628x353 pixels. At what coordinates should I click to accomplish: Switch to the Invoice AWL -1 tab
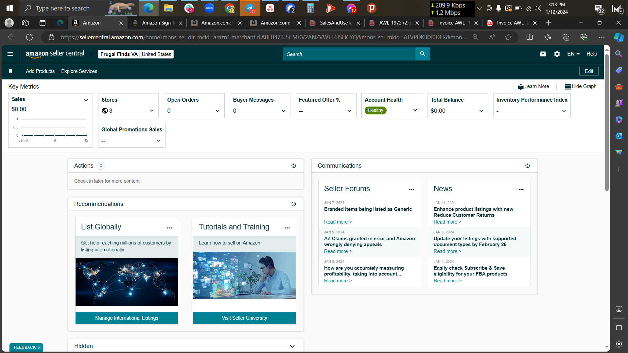click(x=452, y=23)
